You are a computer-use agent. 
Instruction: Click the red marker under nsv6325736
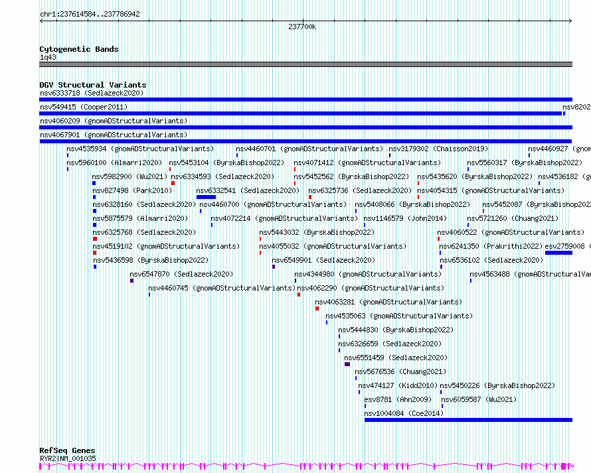310,197
